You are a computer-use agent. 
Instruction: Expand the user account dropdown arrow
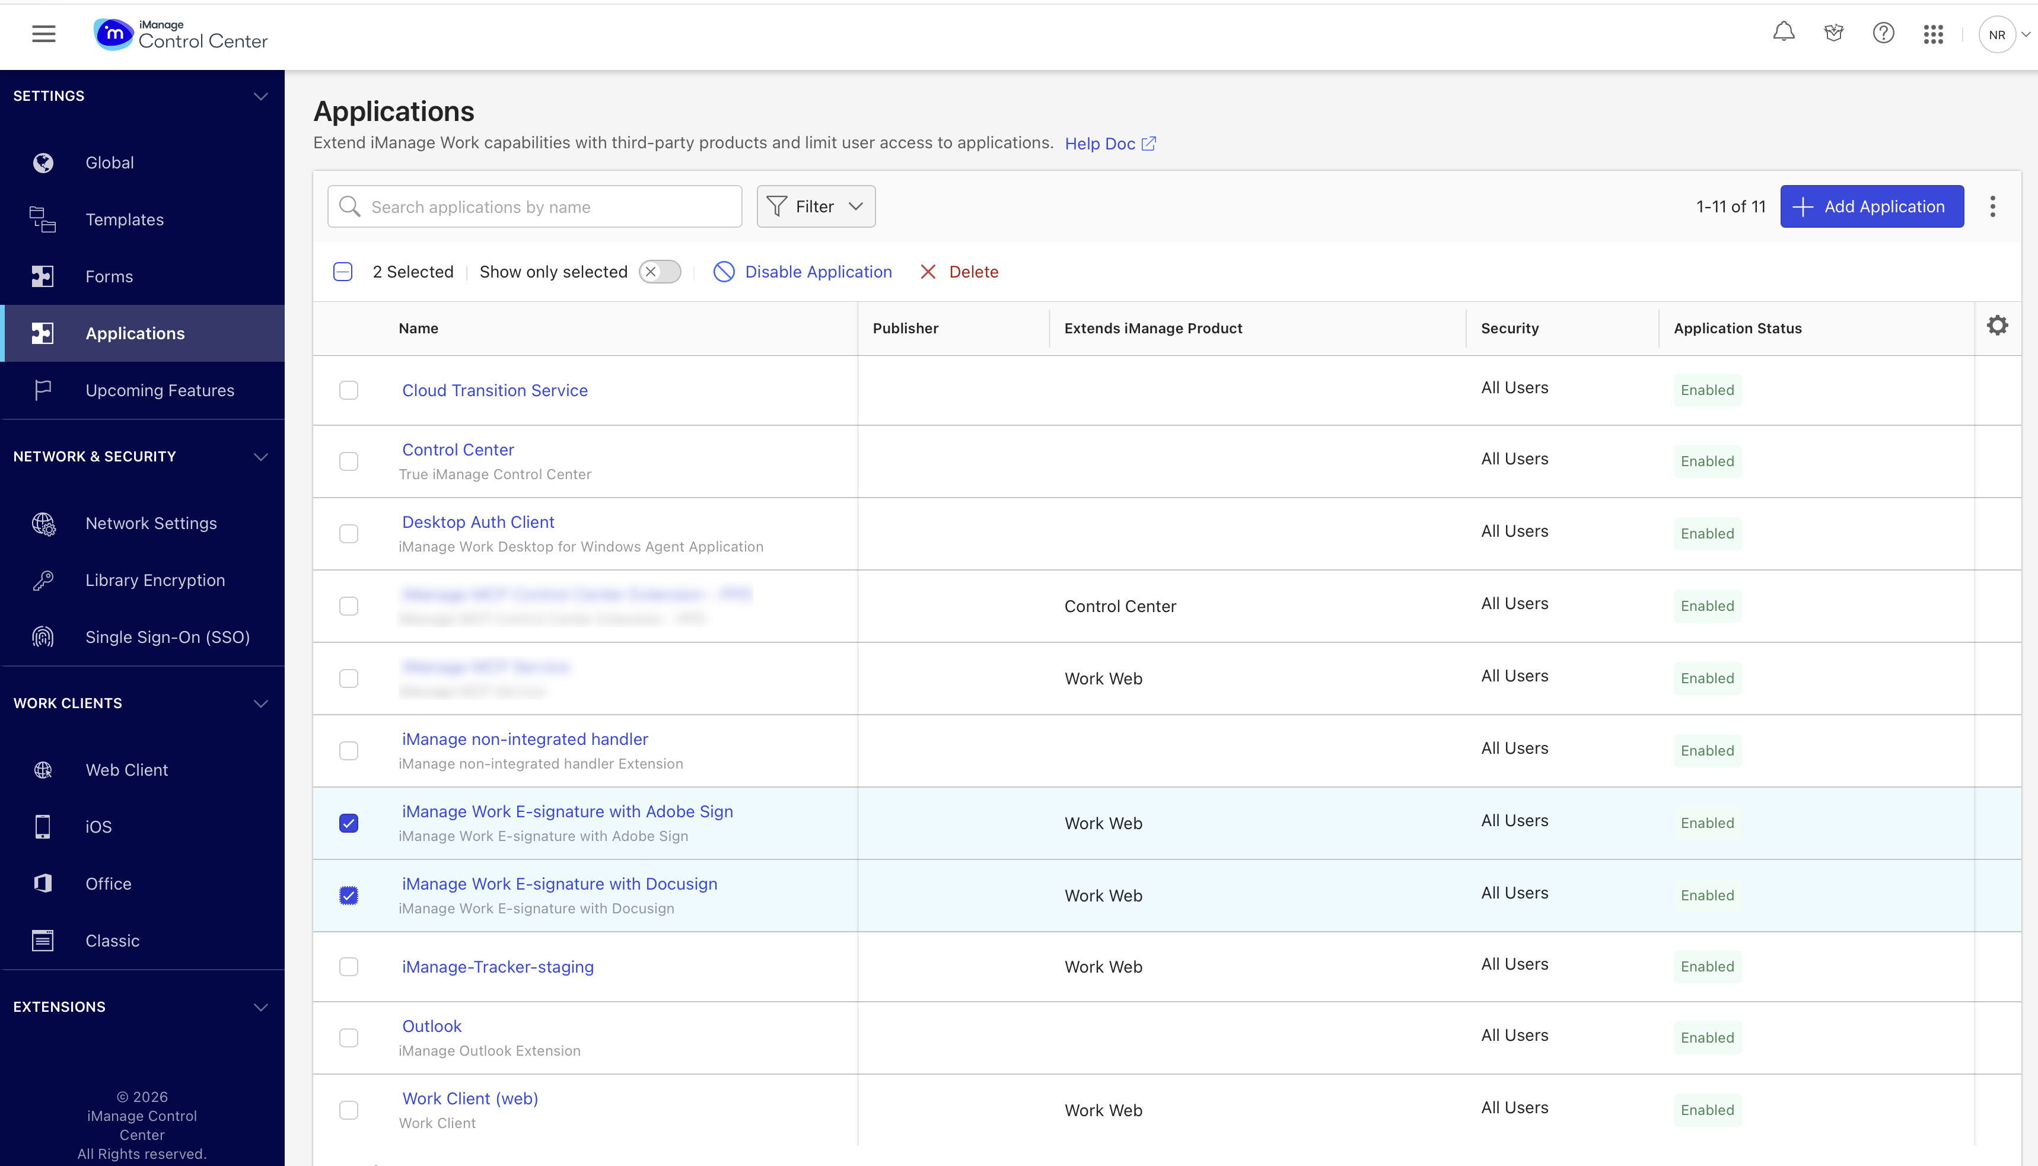point(2026,35)
